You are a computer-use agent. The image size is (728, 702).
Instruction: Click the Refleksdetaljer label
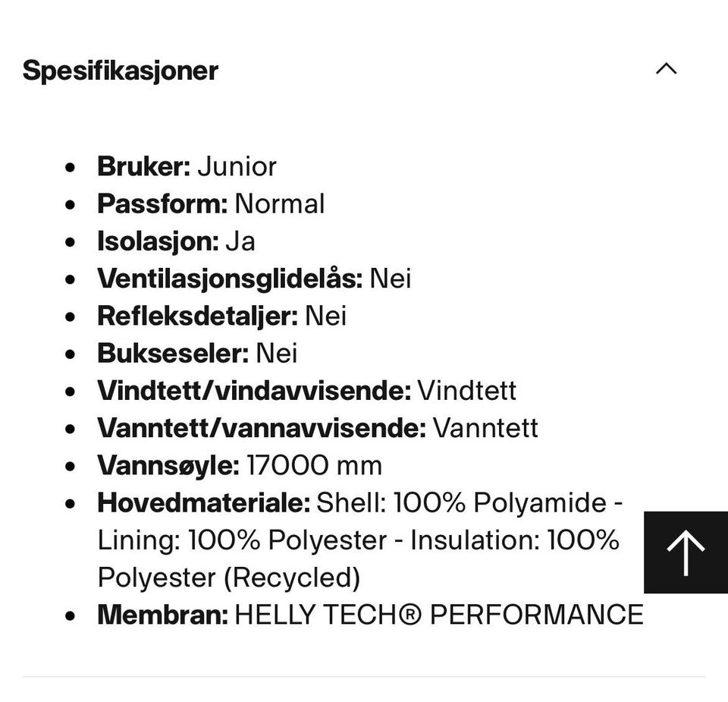pos(197,316)
